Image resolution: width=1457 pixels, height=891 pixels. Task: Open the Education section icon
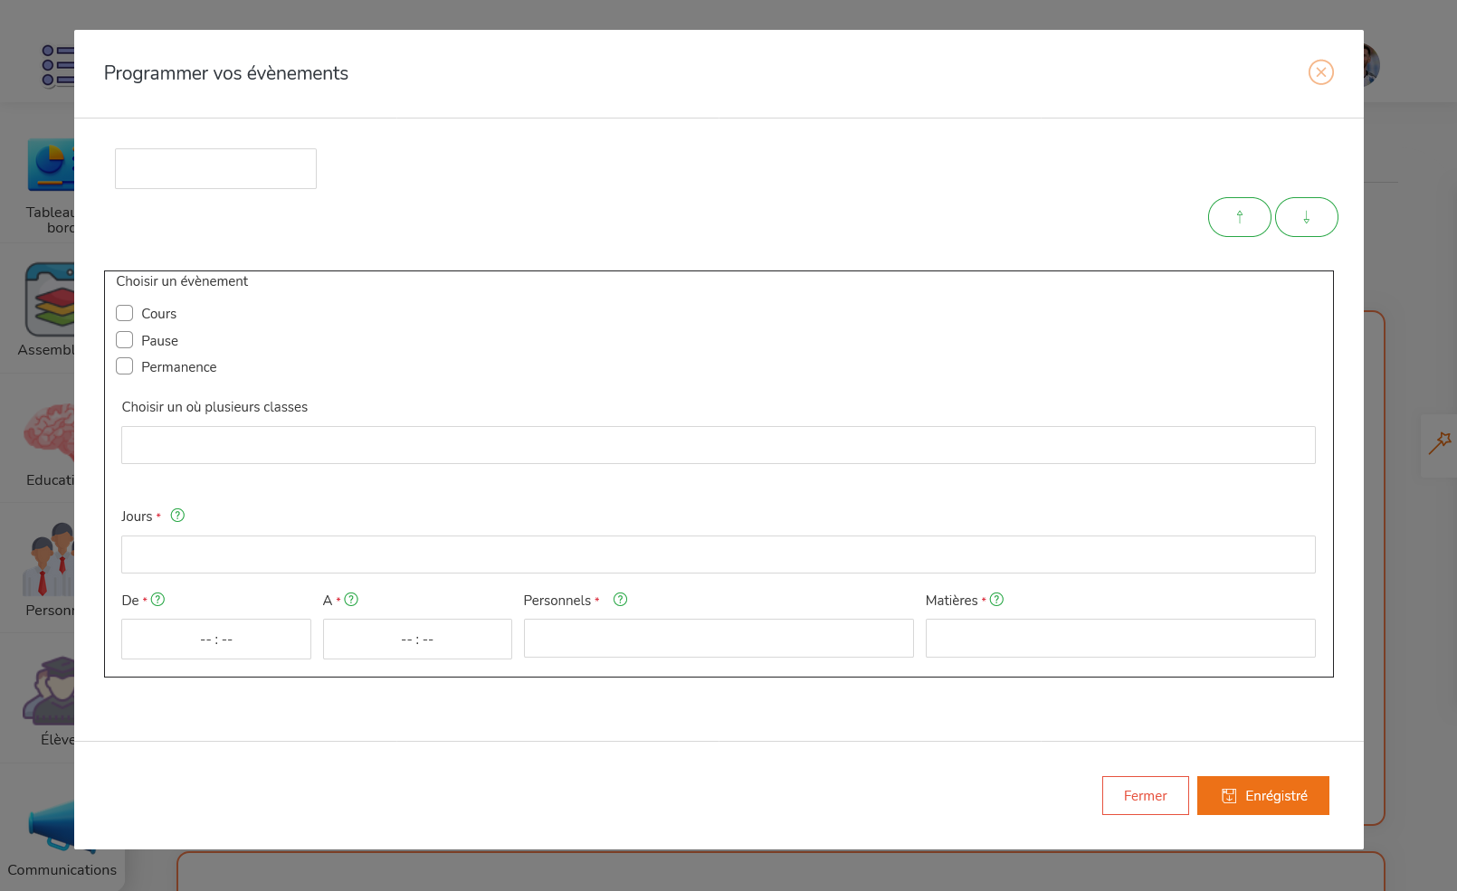pyautogui.click(x=50, y=434)
